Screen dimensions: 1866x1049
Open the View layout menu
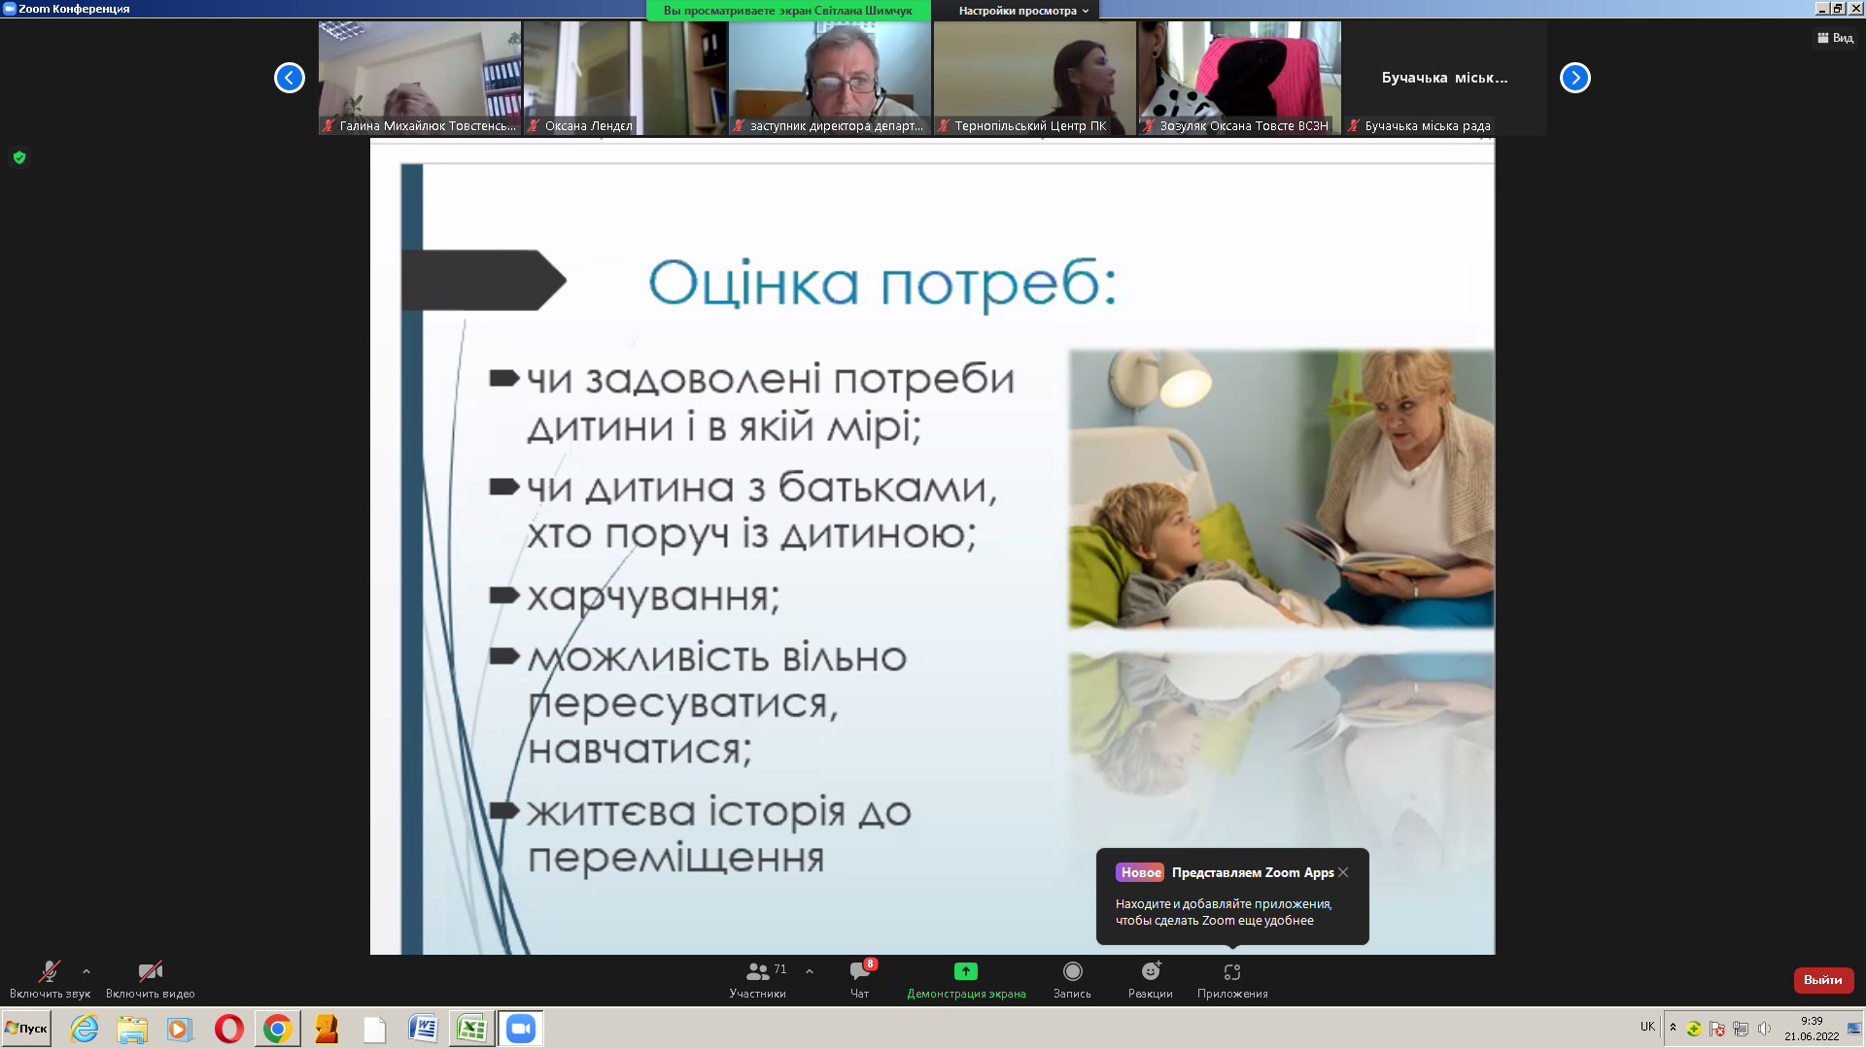click(1835, 38)
